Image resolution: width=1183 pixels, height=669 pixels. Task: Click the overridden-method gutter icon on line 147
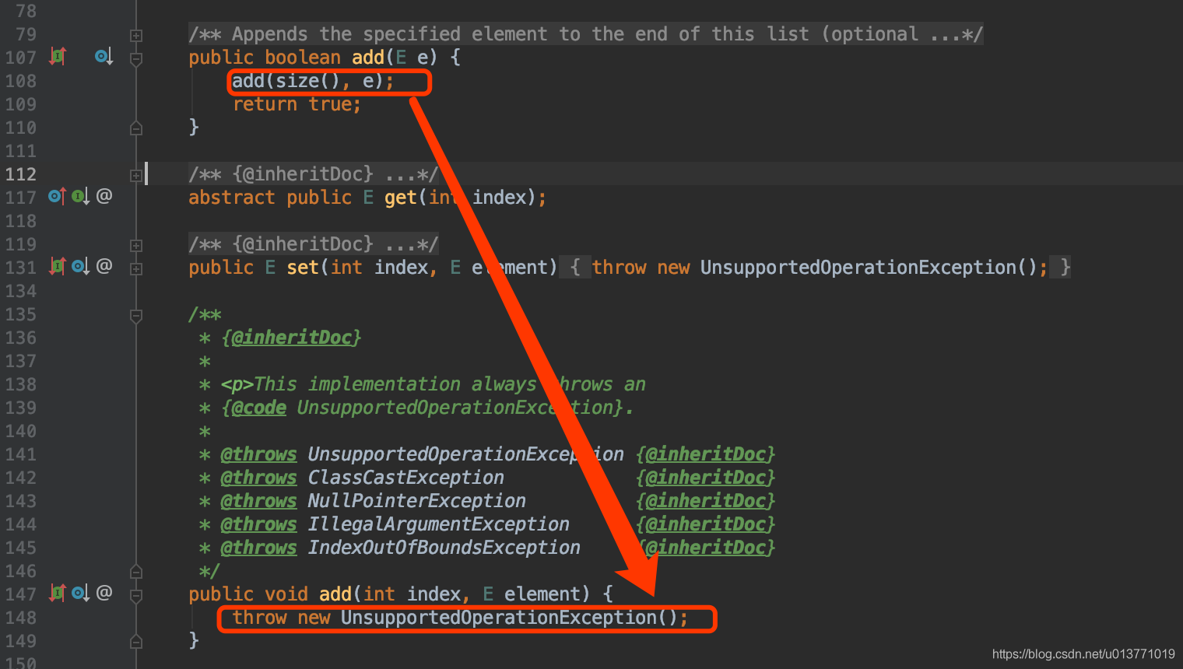(80, 593)
